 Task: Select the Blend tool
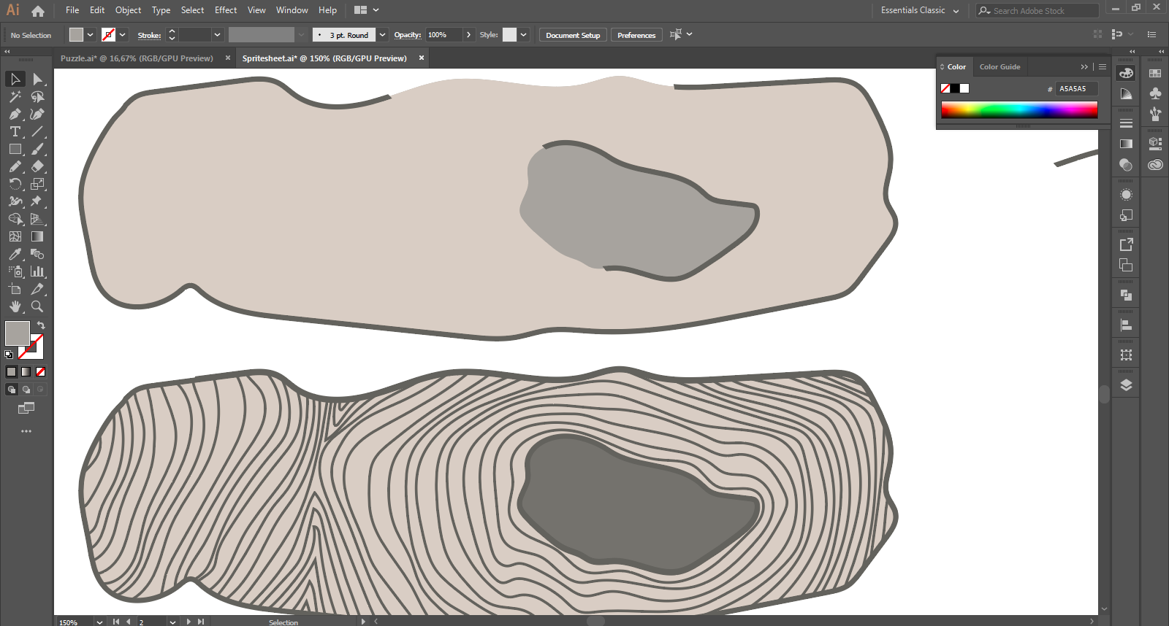pyautogui.click(x=37, y=254)
